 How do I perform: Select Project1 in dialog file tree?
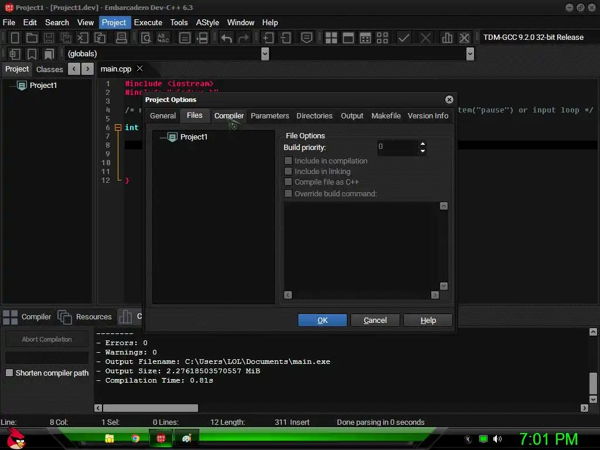pos(193,137)
